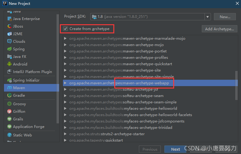The width and height of the screenshot is (241, 154).
Task: Select Static Web project type
Action: click(x=32, y=135)
